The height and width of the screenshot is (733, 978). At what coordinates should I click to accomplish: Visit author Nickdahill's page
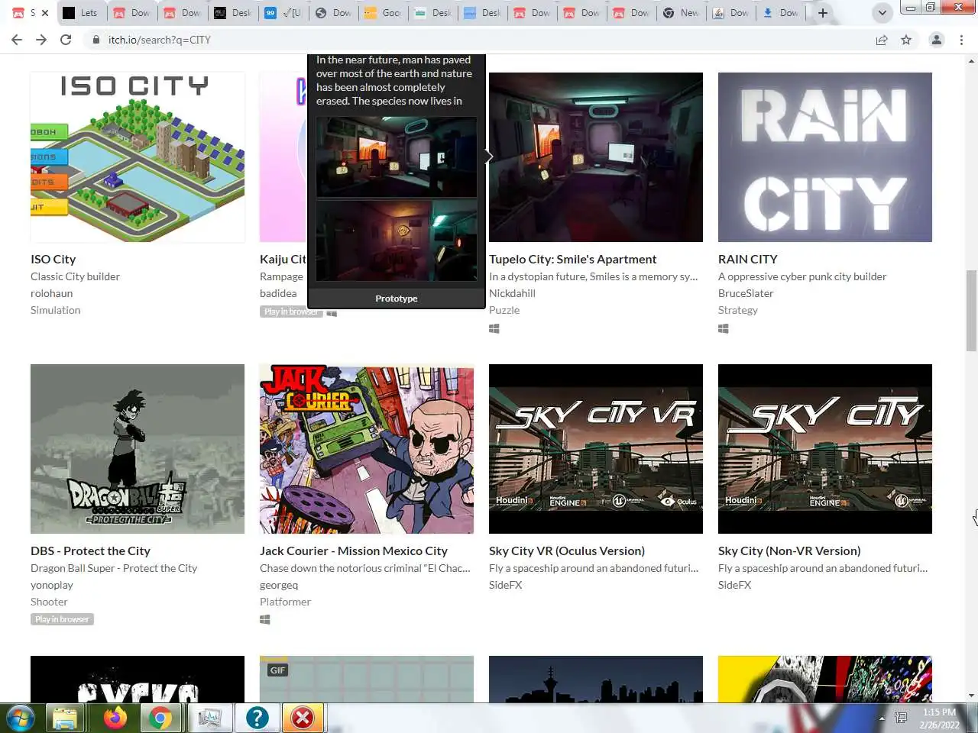coord(512,293)
